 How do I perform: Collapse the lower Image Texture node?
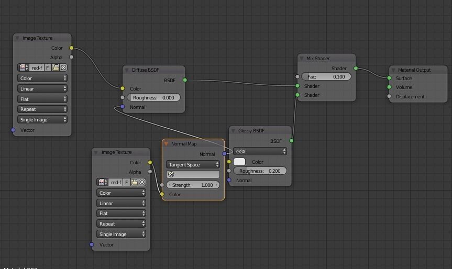tap(96, 152)
